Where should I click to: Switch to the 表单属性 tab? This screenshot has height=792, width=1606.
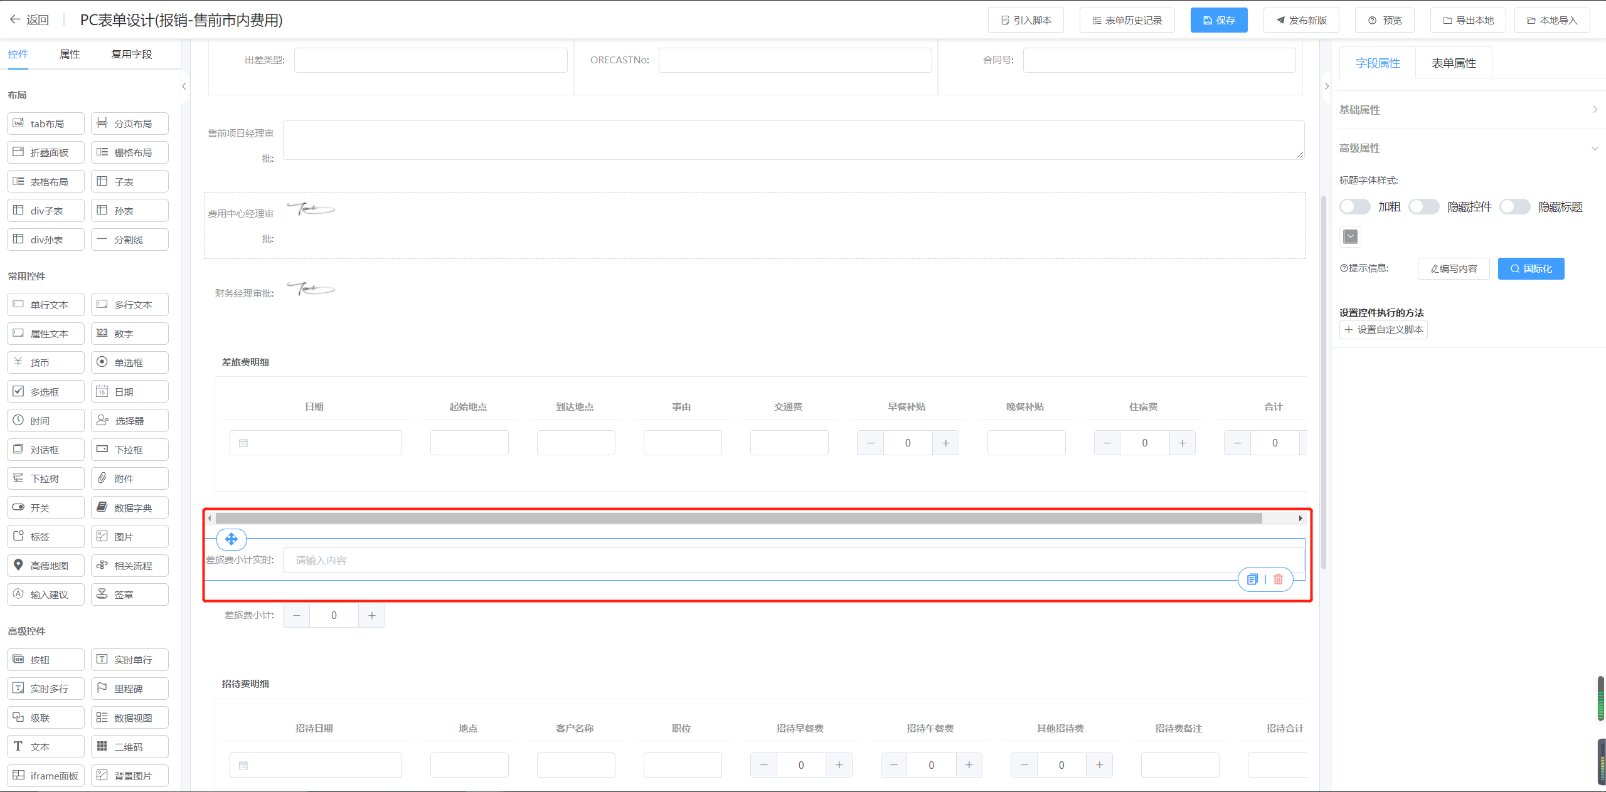click(x=1453, y=63)
